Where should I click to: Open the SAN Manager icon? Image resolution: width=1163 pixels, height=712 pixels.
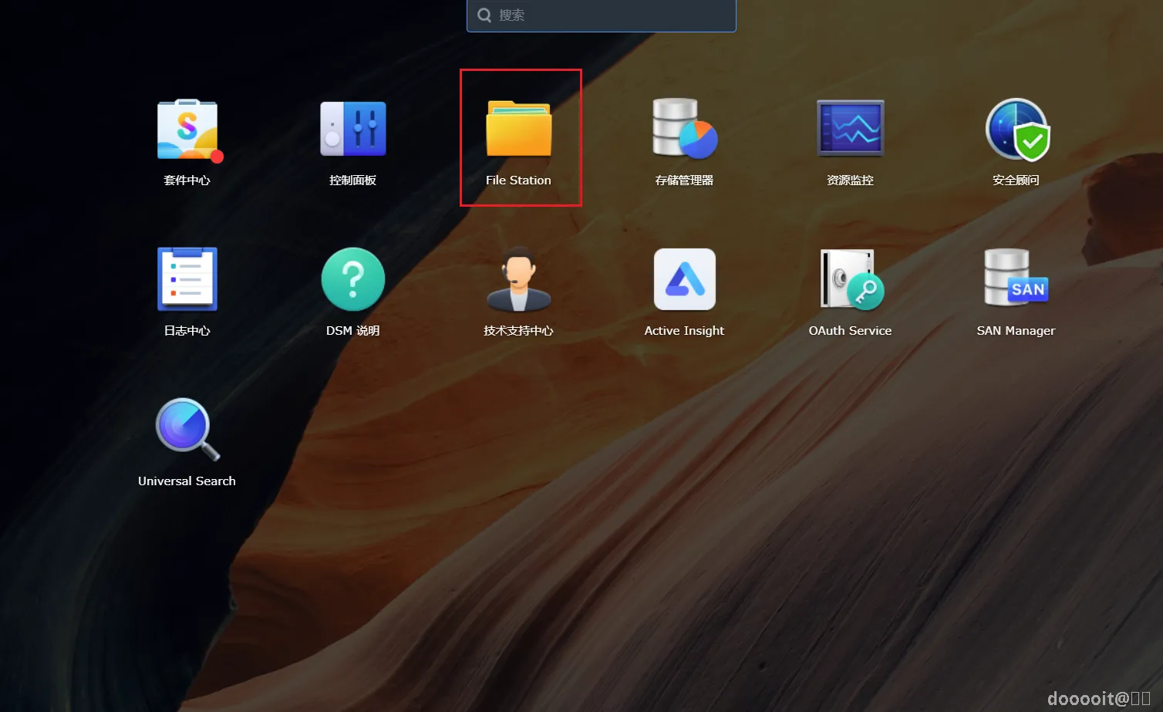click(1016, 278)
